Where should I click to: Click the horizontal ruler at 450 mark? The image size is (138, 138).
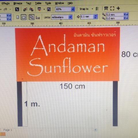pos(61,24)
